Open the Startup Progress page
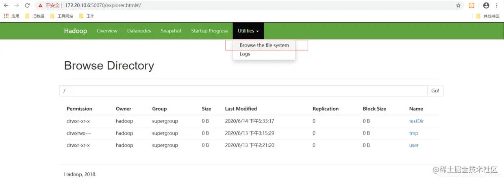Image resolution: width=504 pixels, height=180 pixels. (209, 31)
